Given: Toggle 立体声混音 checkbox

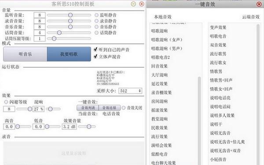Looking at the screenshot, I should (x=95, y=56).
